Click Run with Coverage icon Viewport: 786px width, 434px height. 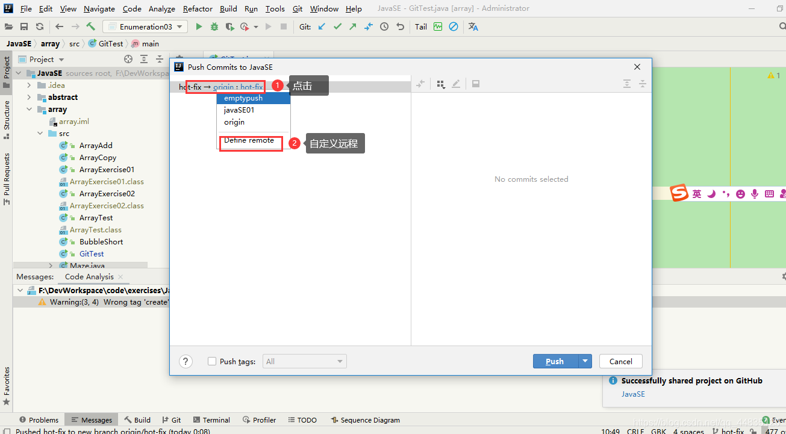[229, 26]
